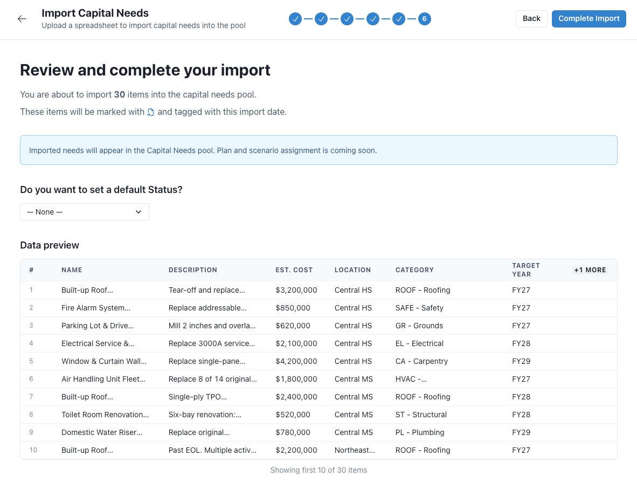Click Six-bay renovation:... description

pyautogui.click(x=205, y=415)
